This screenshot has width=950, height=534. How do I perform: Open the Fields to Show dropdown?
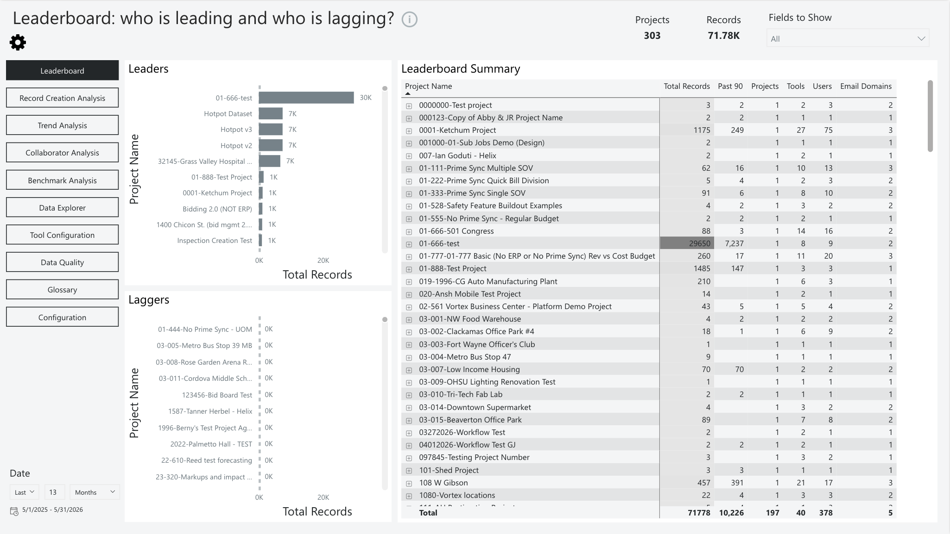click(x=848, y=38)
